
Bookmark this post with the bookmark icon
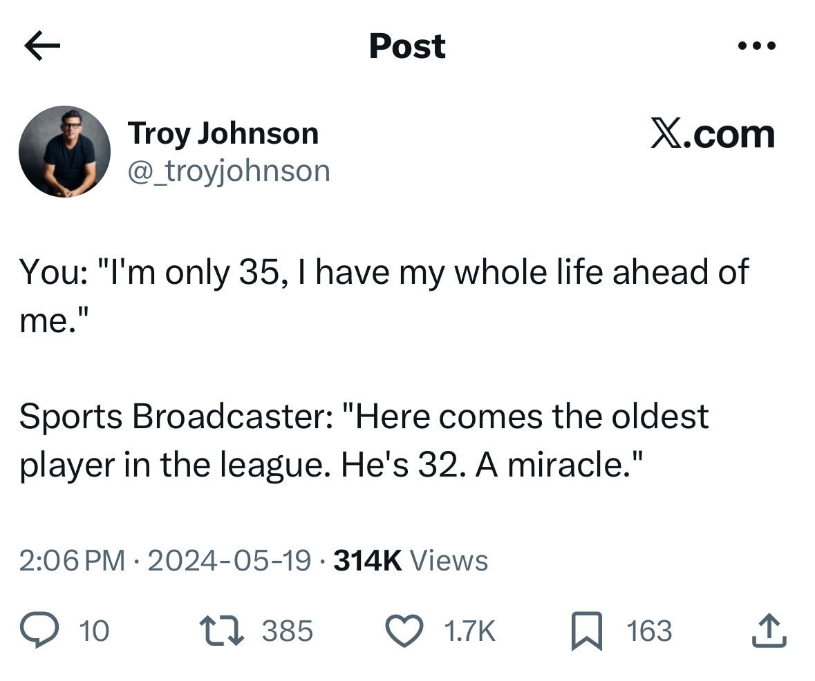[588, 631]
